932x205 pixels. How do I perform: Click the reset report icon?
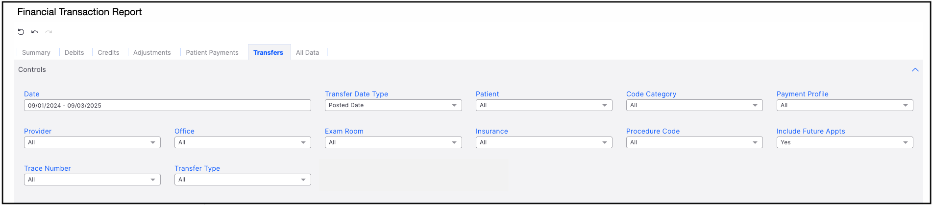[21, 32]
